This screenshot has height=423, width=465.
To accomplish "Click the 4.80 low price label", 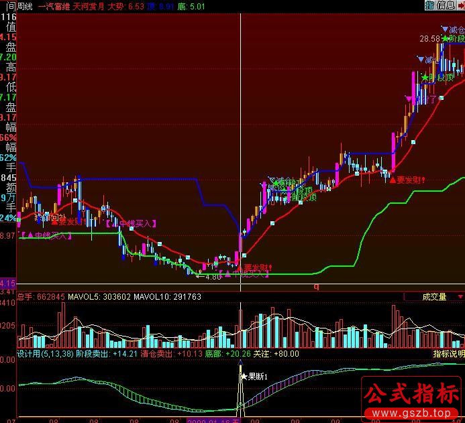I will click(212, 276).
